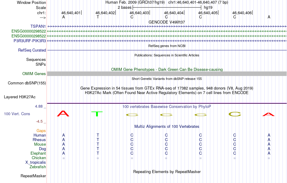This screenshot has height=183, width=287.
Task: Click the Gaps row label
Action: [x=41, y=131]
